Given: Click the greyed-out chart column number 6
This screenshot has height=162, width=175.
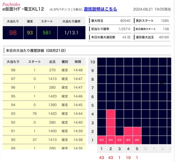Looking at the screenshot, I should 146,148.
